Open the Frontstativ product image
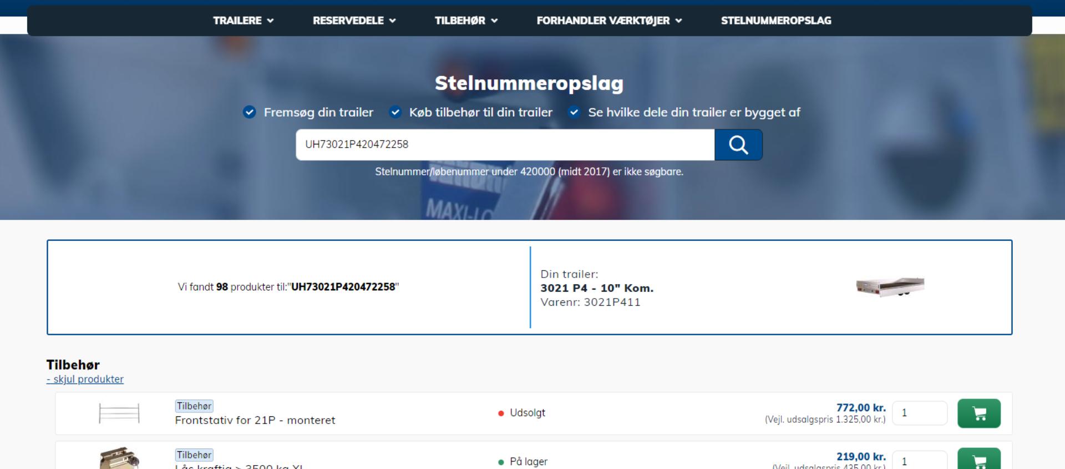 click(x=119, y=413)
